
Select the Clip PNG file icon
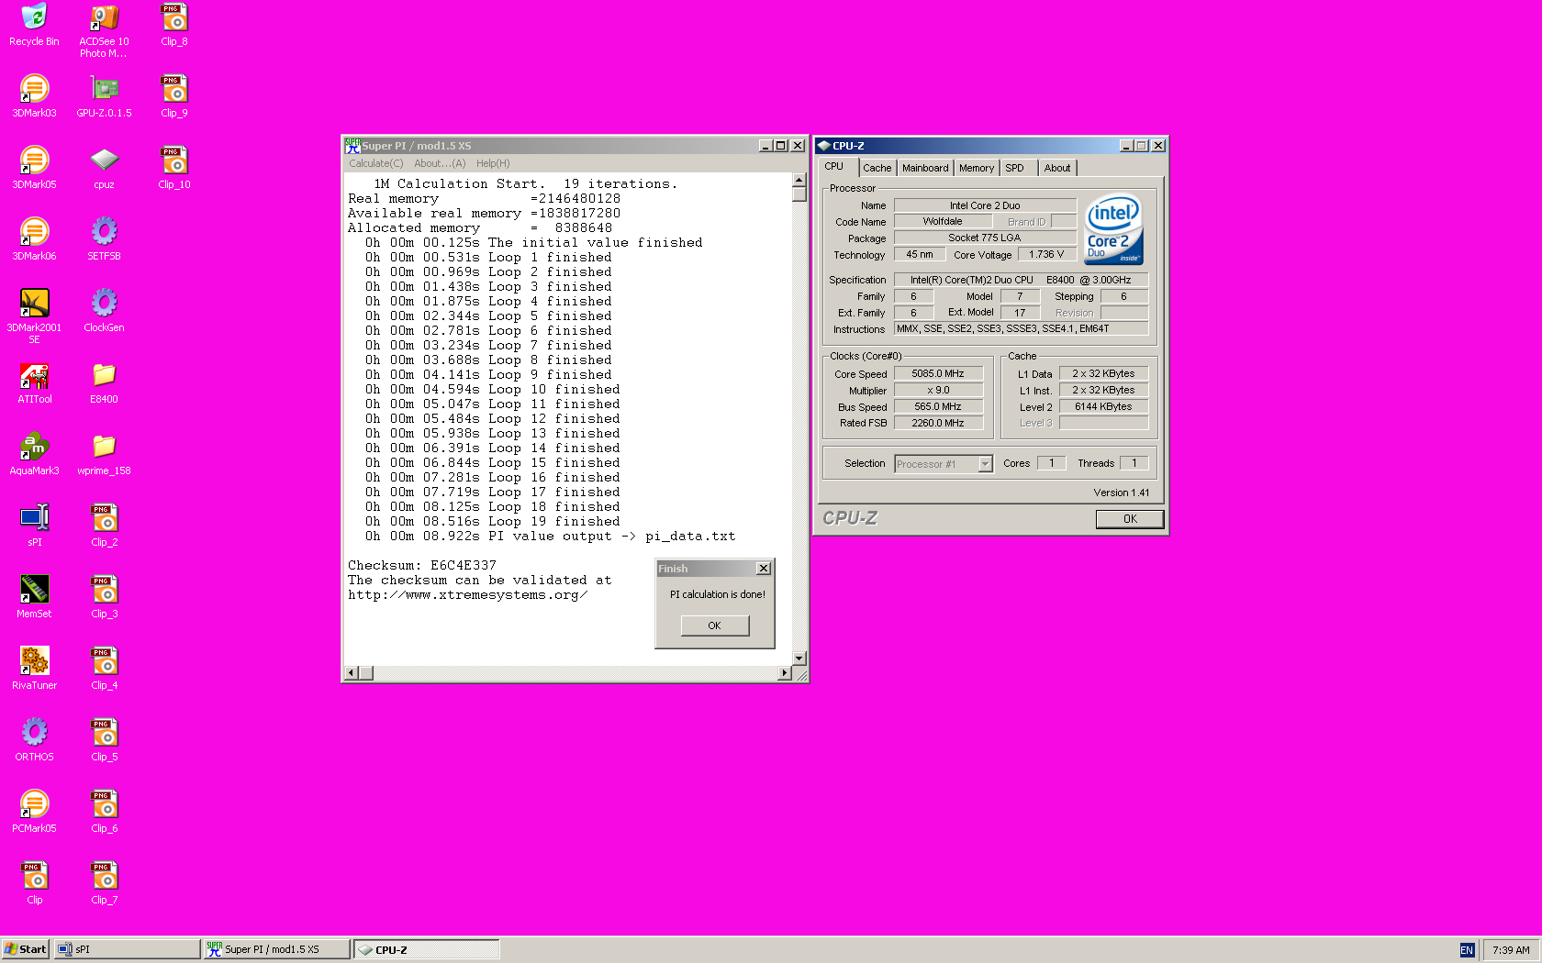[34, 883]
